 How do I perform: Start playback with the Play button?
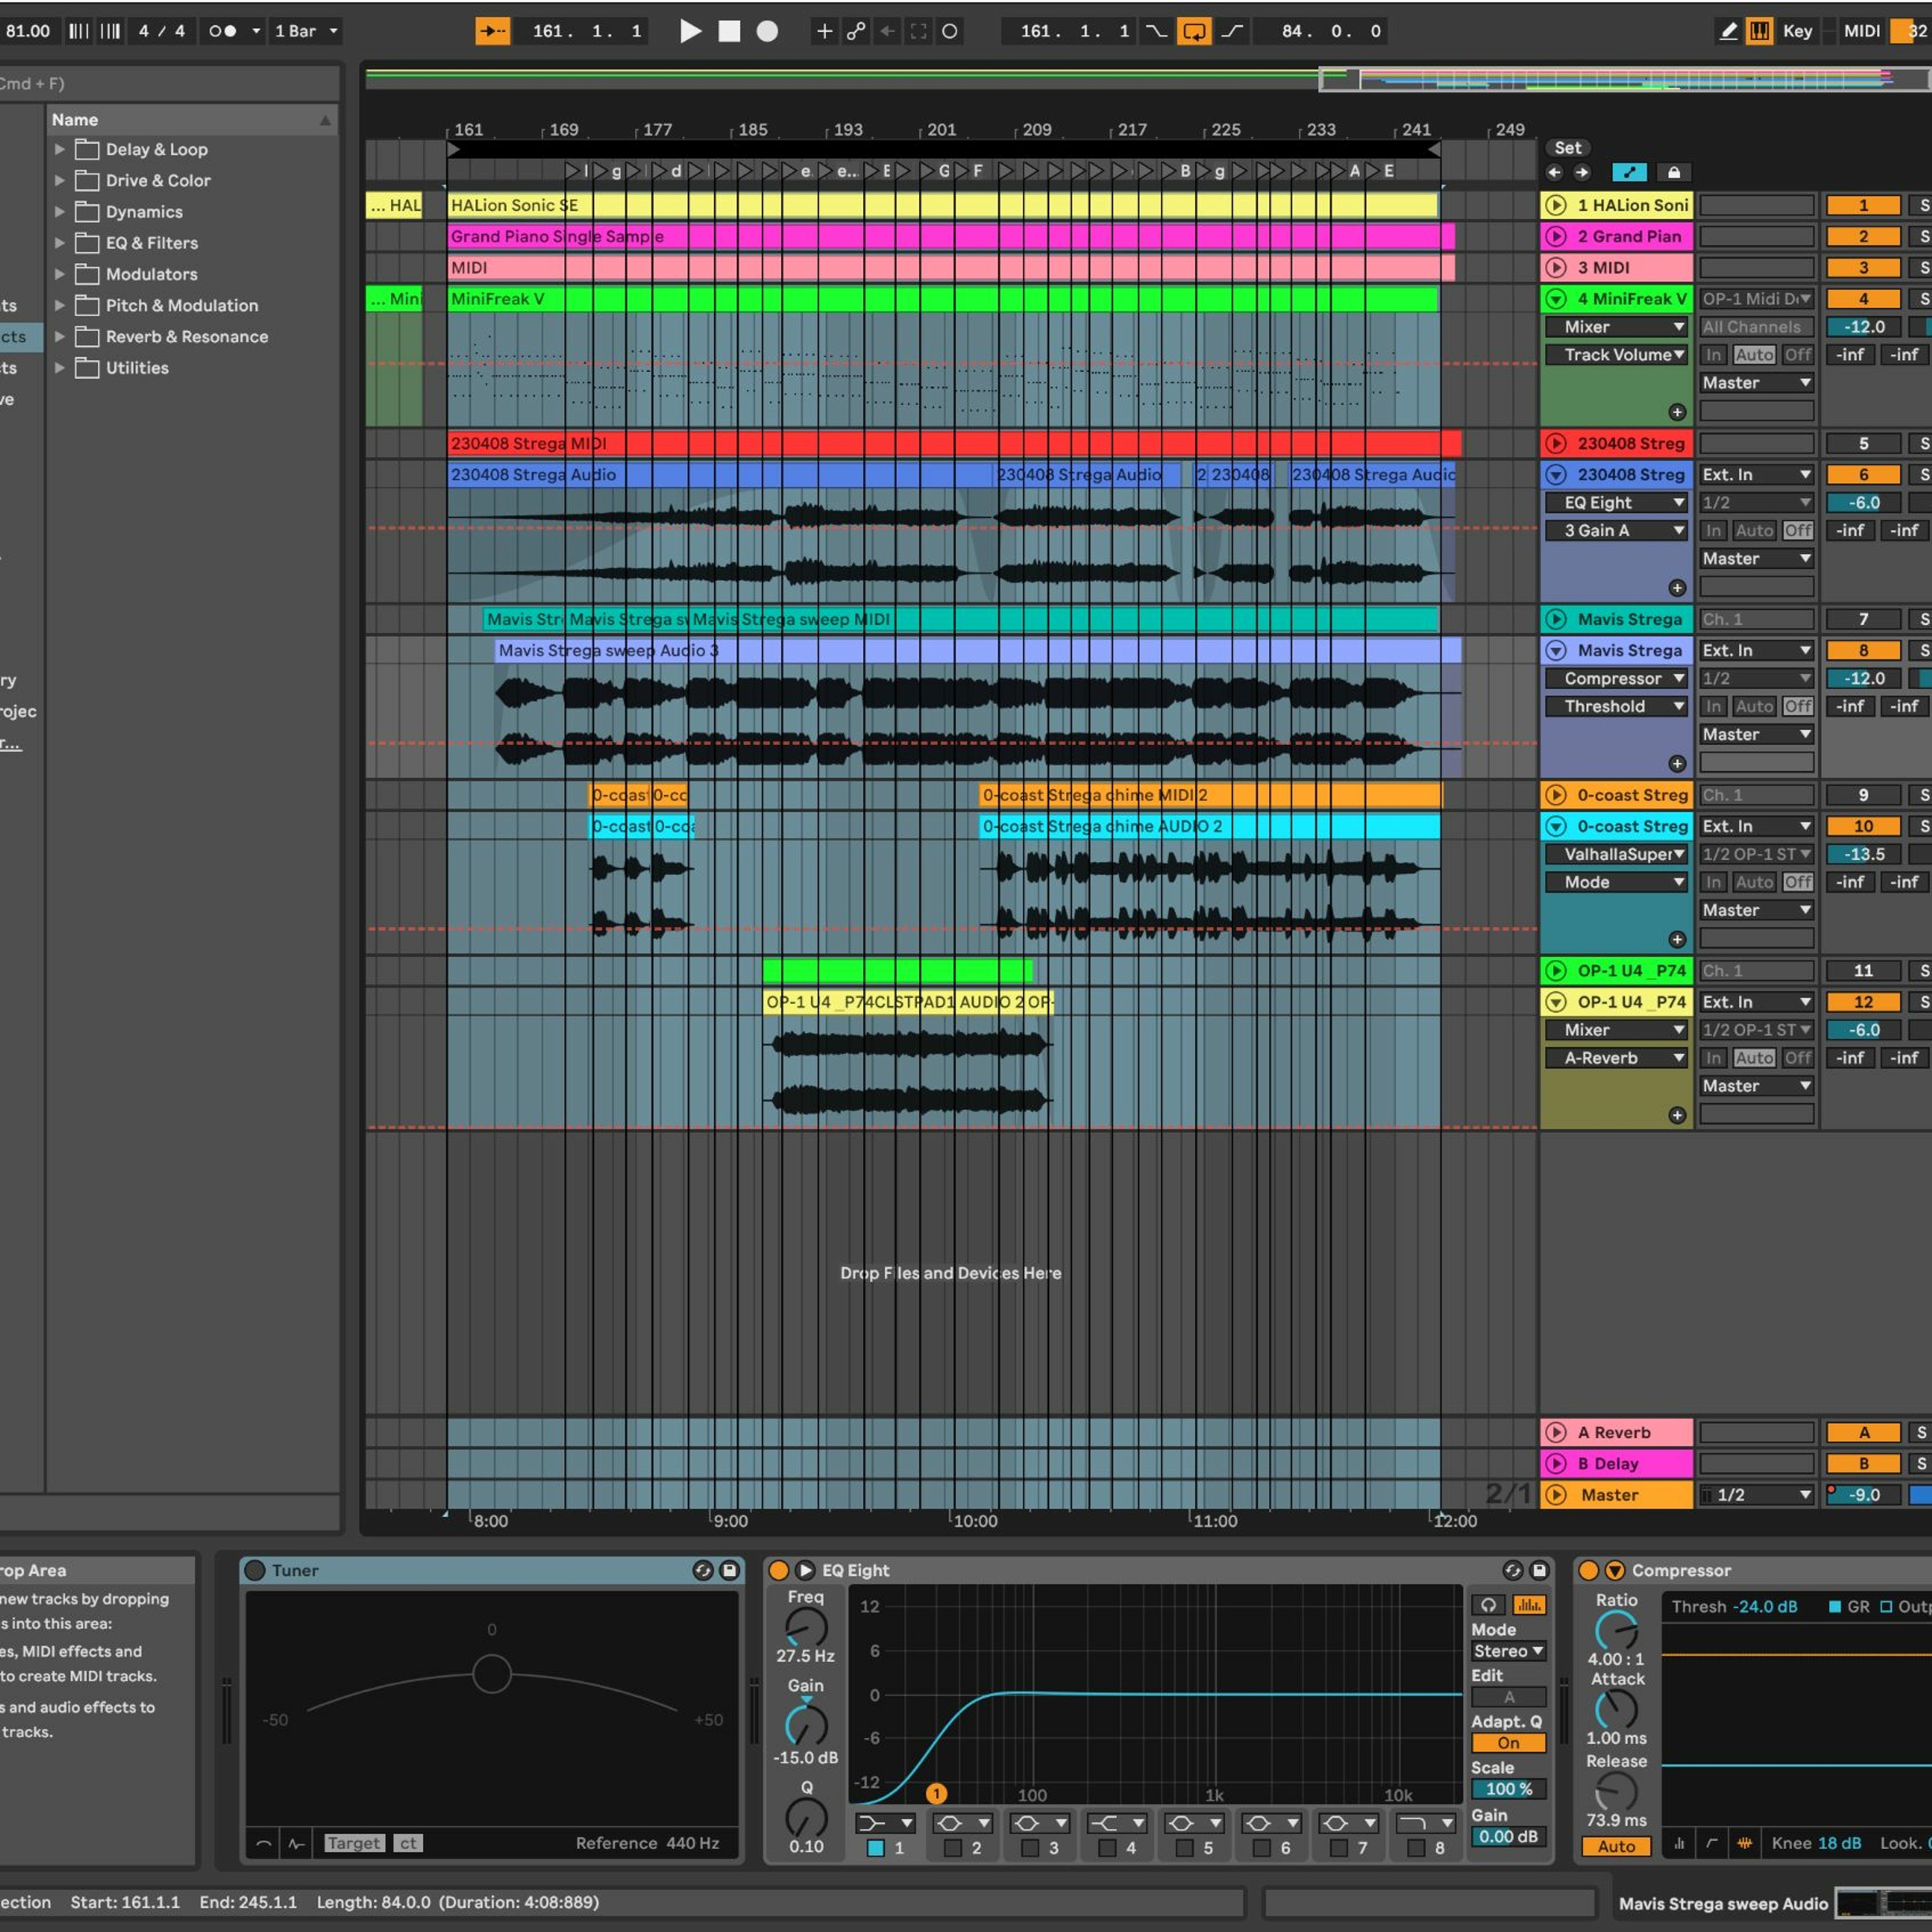[x=690, y=31]
